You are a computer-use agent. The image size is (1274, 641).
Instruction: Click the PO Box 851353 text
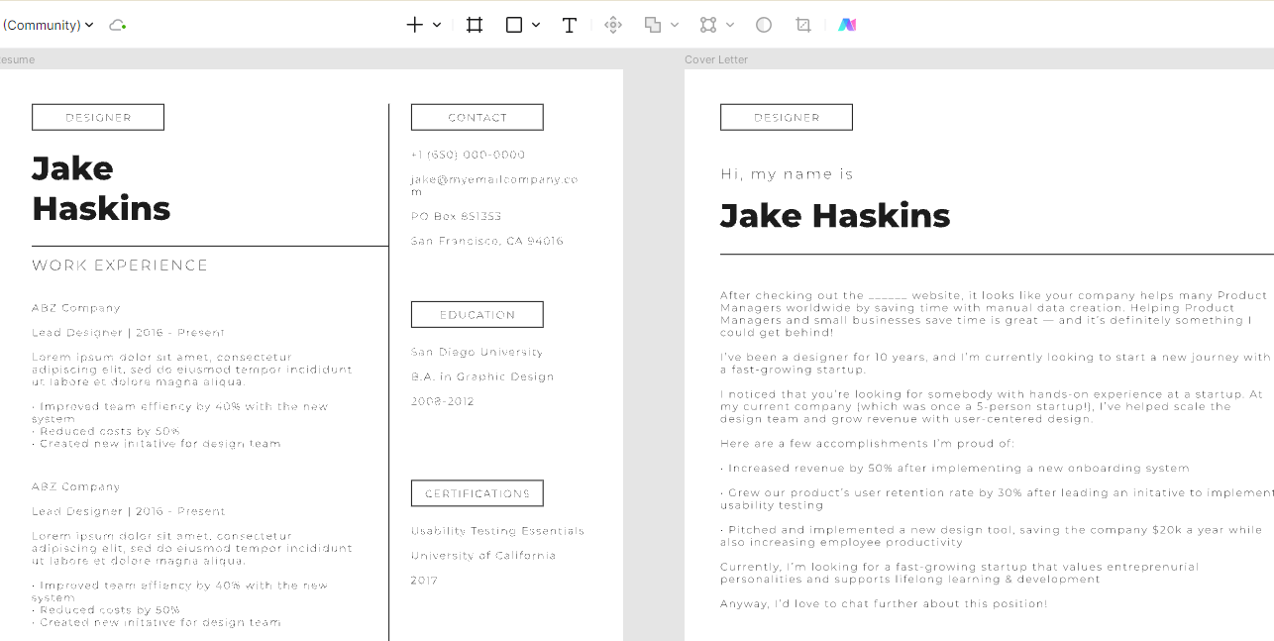pyautogui.click(x=457, y=216)
